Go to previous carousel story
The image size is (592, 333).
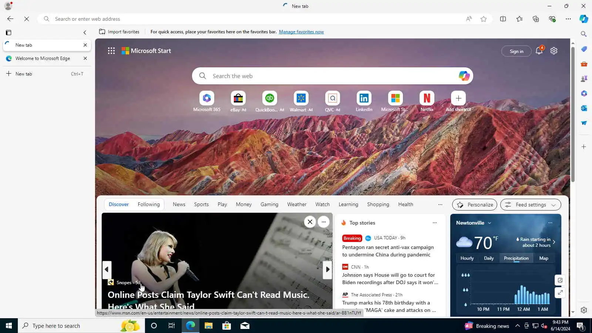click(107, 269)
